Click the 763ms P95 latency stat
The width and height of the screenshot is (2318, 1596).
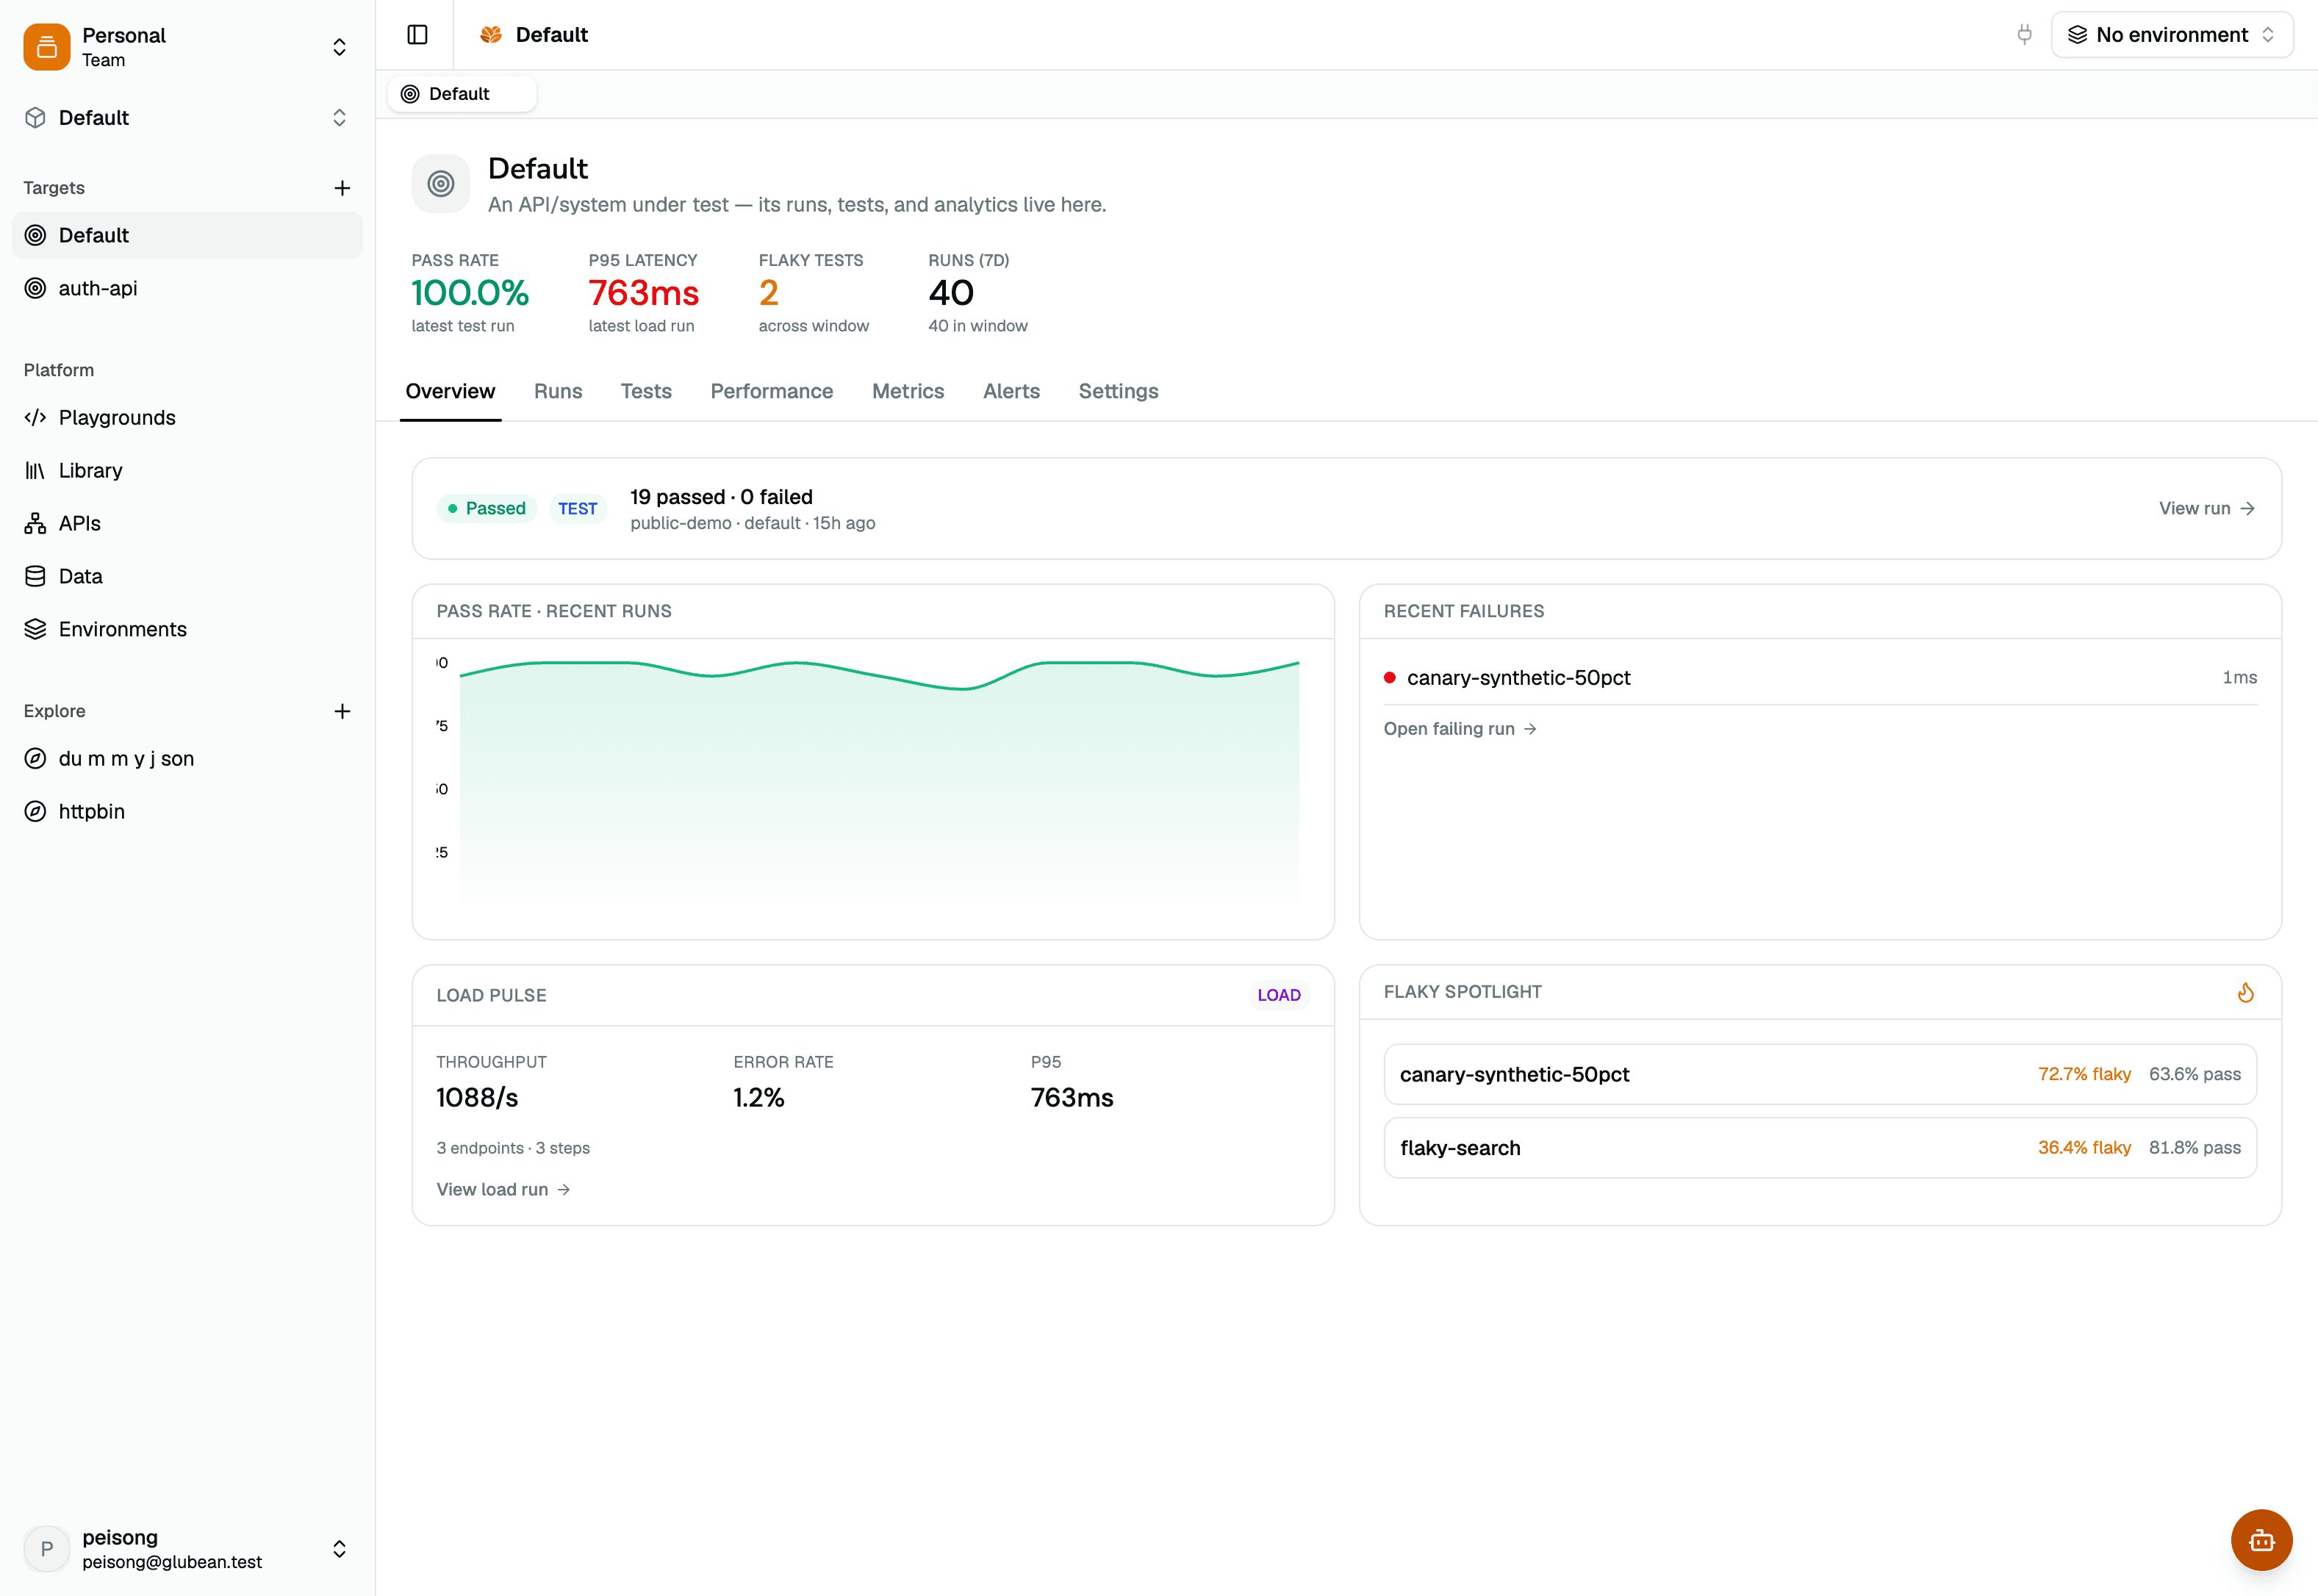click(x=644, y=293)
